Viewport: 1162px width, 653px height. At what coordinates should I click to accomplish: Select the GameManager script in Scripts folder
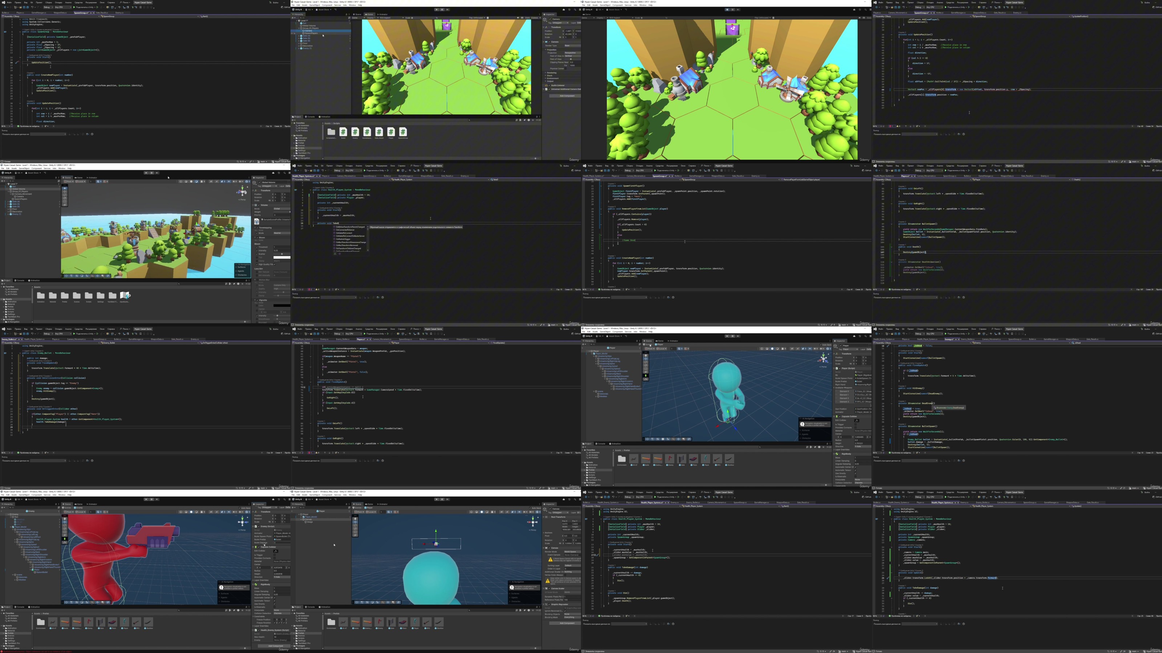[367, 132]
